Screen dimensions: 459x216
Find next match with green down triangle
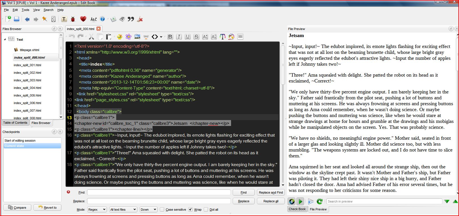447,201
